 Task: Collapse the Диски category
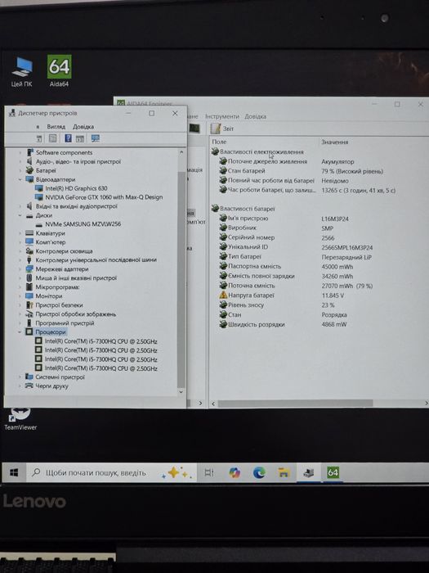(20, 215)
